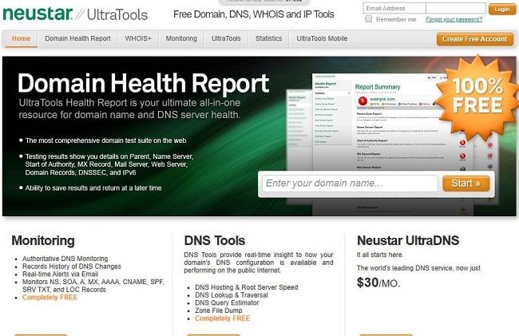Click the Create Free Account button
This screenshot has height=336, width=519.
click(x=474, y=39)
